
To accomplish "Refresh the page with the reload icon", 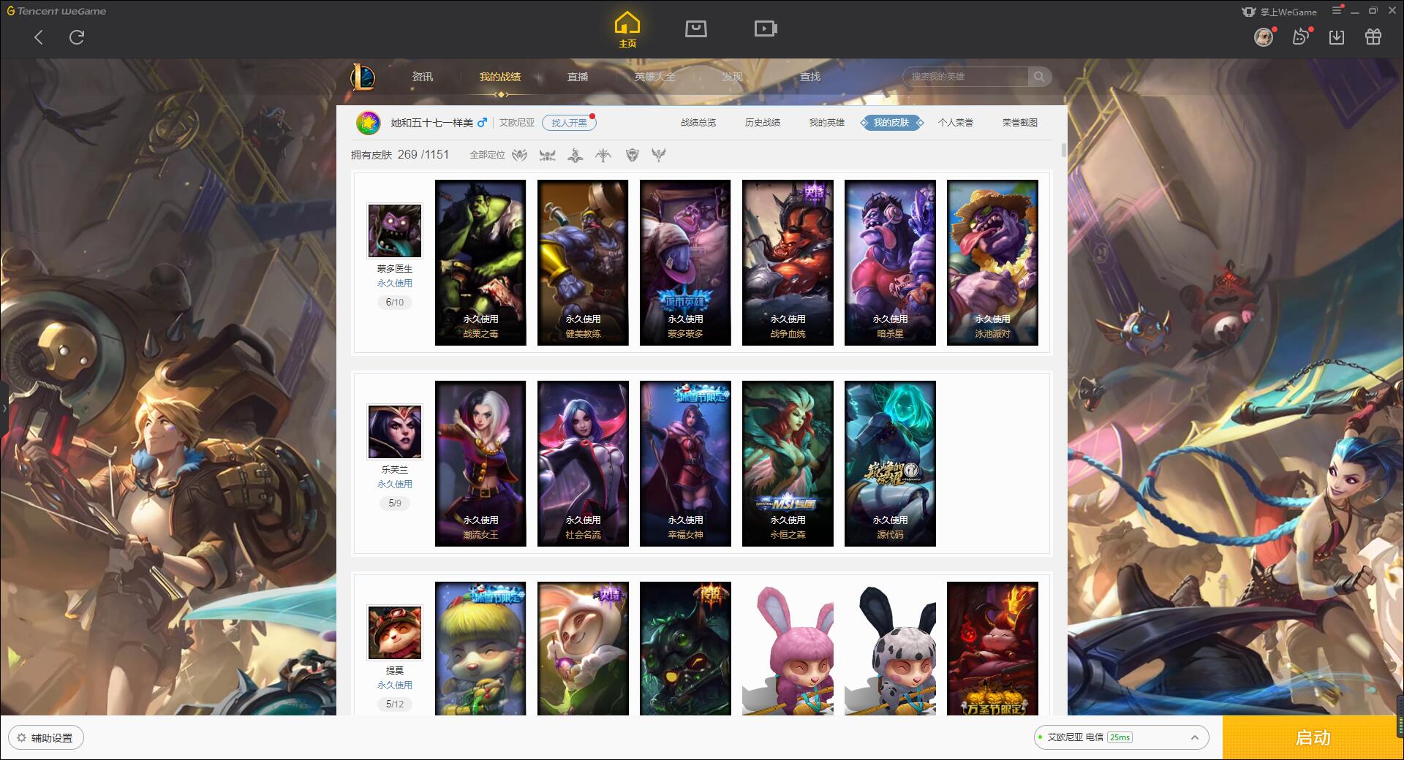I will click(77, 37).
